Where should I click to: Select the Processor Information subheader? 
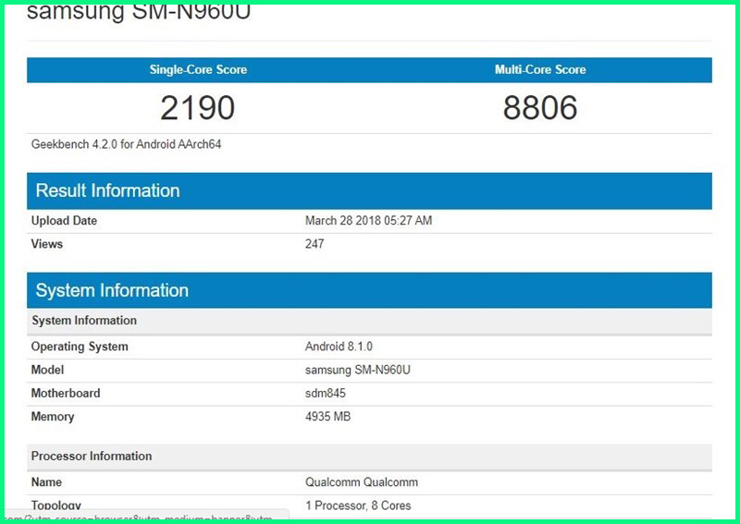(x=369, y=457)
